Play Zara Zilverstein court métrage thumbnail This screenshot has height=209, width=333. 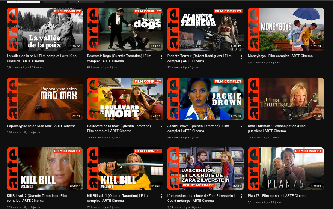205,169
